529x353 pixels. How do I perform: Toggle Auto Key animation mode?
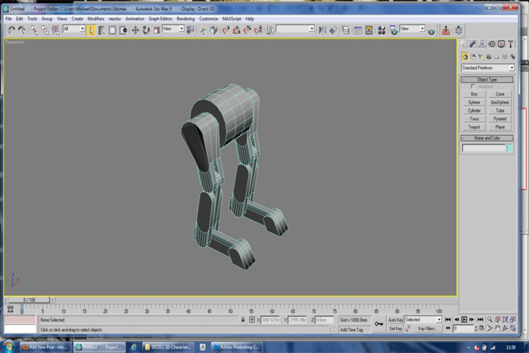pos(396,319)
